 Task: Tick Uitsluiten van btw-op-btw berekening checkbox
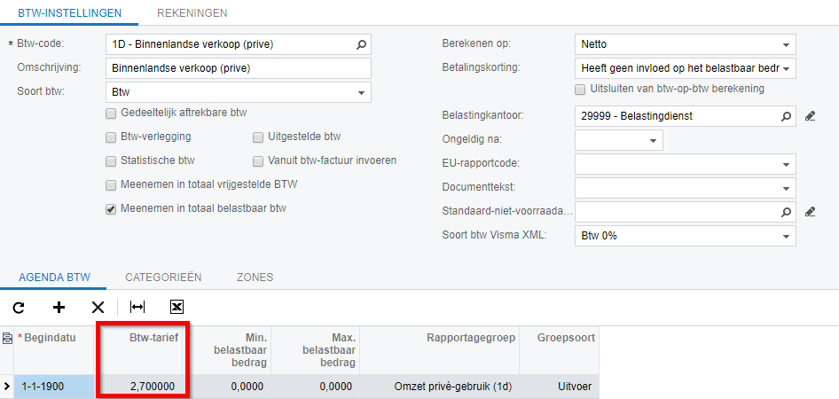(580, 90)
